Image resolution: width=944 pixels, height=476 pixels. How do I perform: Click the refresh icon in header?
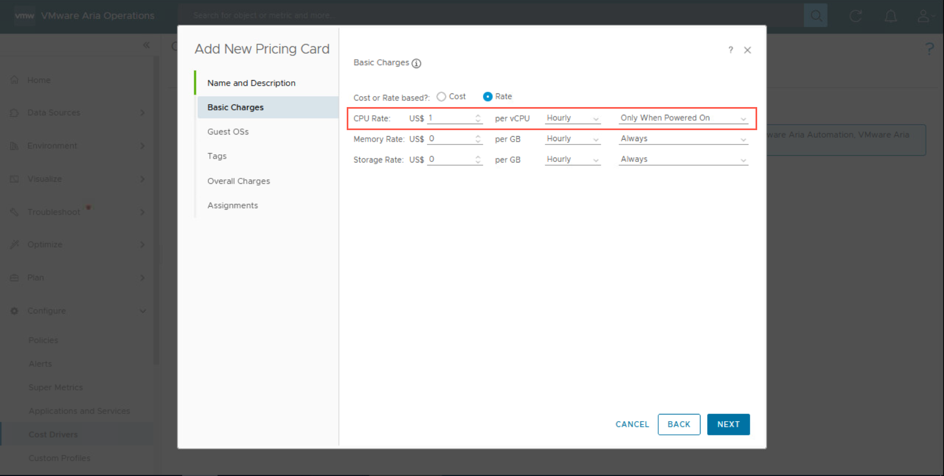tap(856, 16)
